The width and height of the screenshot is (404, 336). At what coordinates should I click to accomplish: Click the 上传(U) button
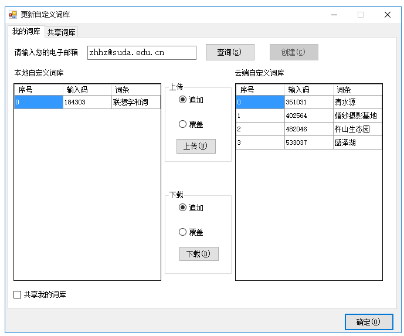click(196, 146)
